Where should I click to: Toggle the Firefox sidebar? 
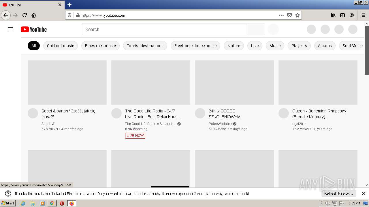342,15
